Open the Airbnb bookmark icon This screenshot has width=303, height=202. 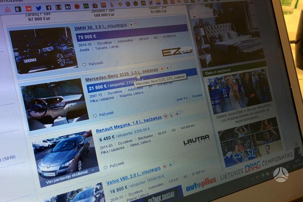coord(8,10)
